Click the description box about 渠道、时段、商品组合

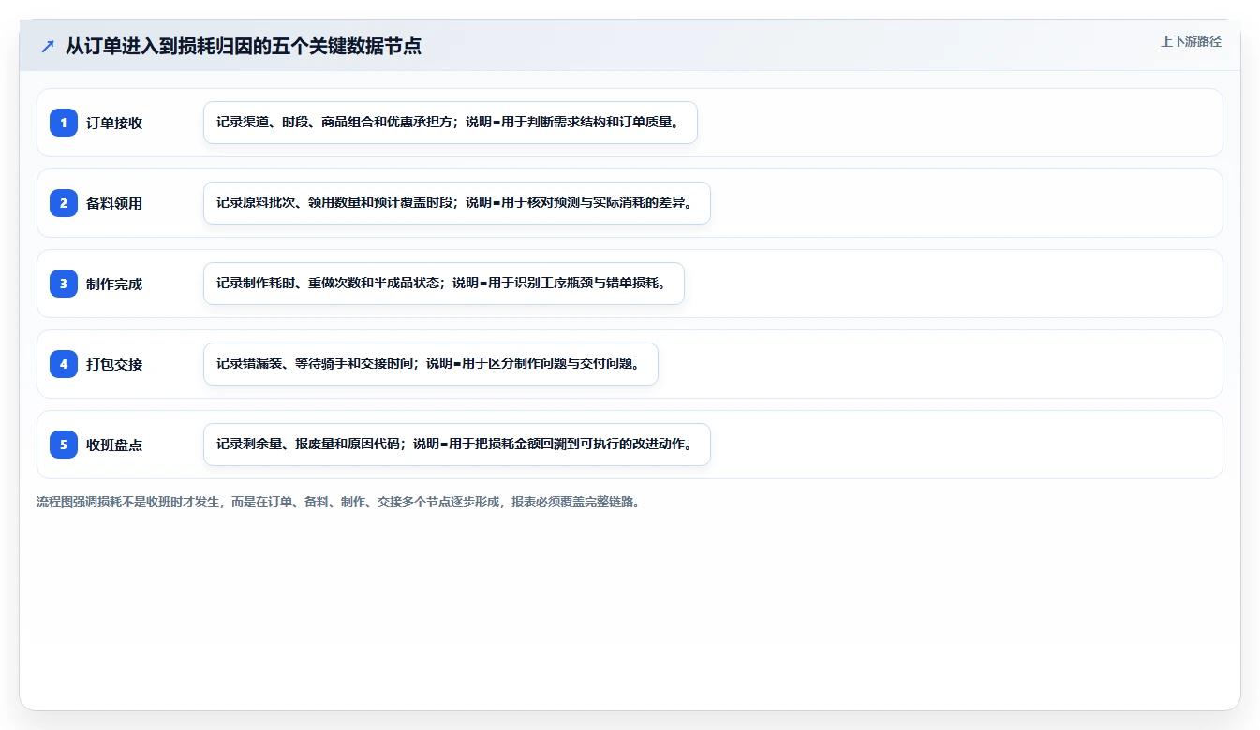coord(451,123)
